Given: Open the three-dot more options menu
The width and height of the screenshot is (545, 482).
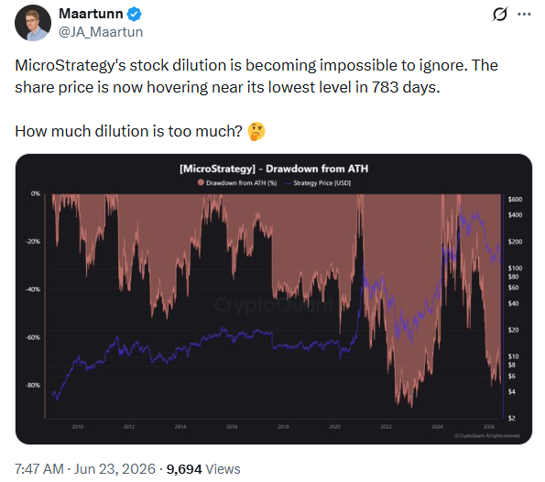Looking at the screenshot, I should (x=524, y=15).
